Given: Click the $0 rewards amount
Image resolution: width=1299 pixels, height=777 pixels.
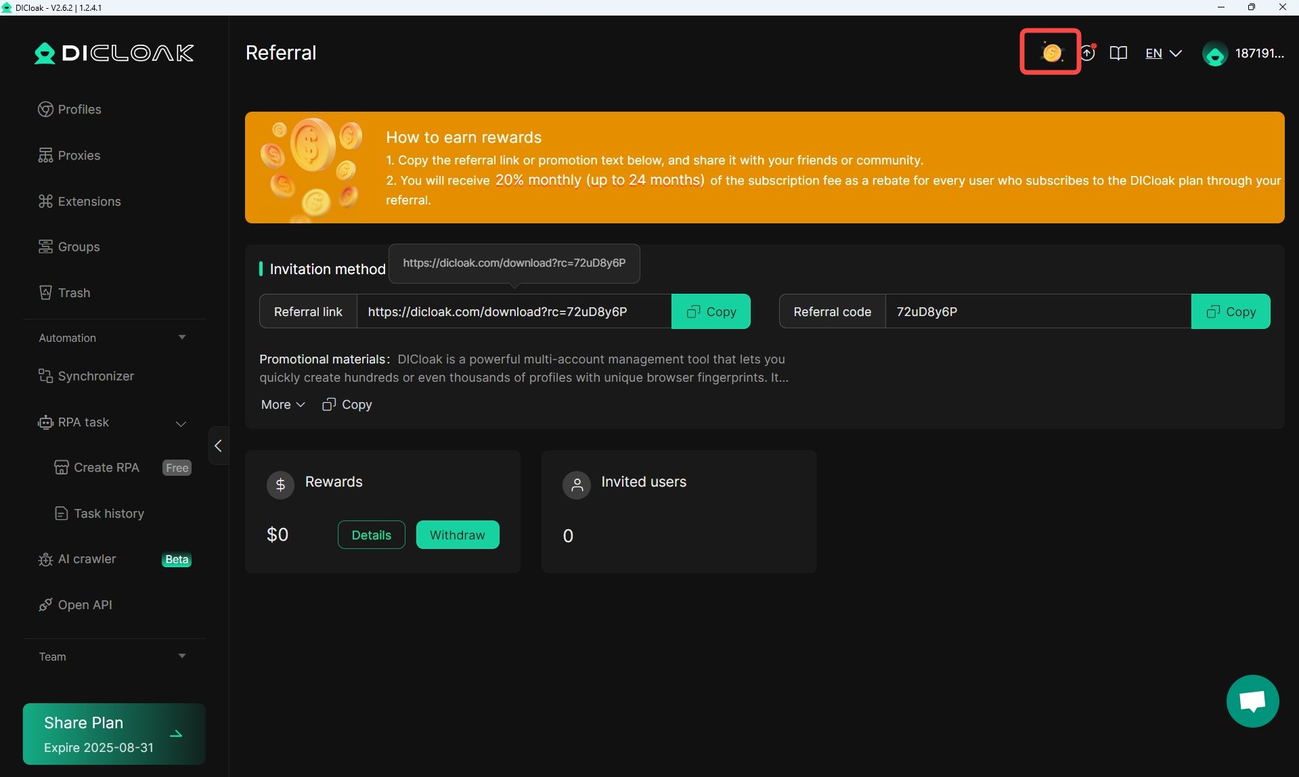Looking at the screenshot, I should [278, 535].
